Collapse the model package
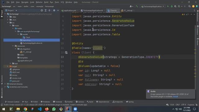Image resolution: width=199 pixels, height=112 pixels. click(18, 34)
